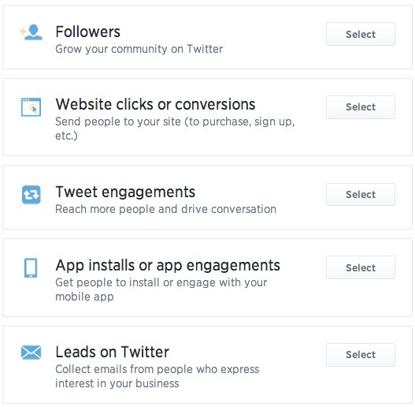Select the Leads on Twitter objective button
The width and height of the screenshot is (415, 407).
pyautogui.click(x=361, y=355)
